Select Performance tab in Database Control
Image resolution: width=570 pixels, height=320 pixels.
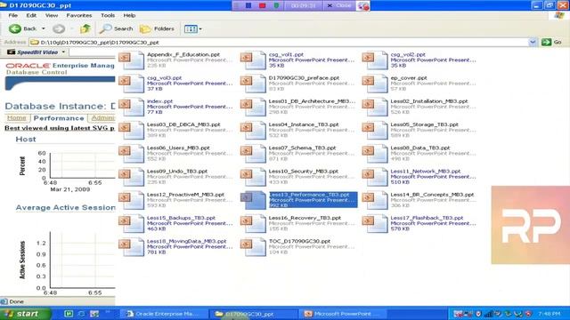59,118
